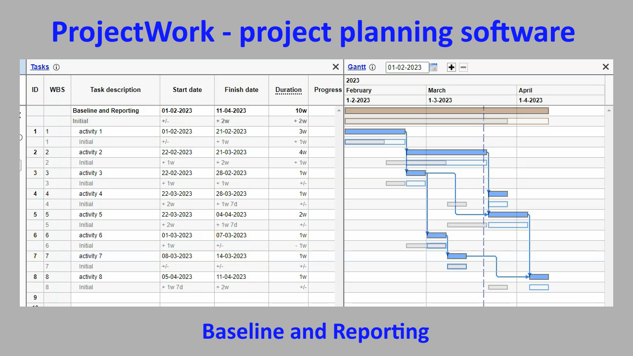Screen dimensions: 633x356
Task: Select the ID column header
Action: pyautogui.click(x=35, y=90)
